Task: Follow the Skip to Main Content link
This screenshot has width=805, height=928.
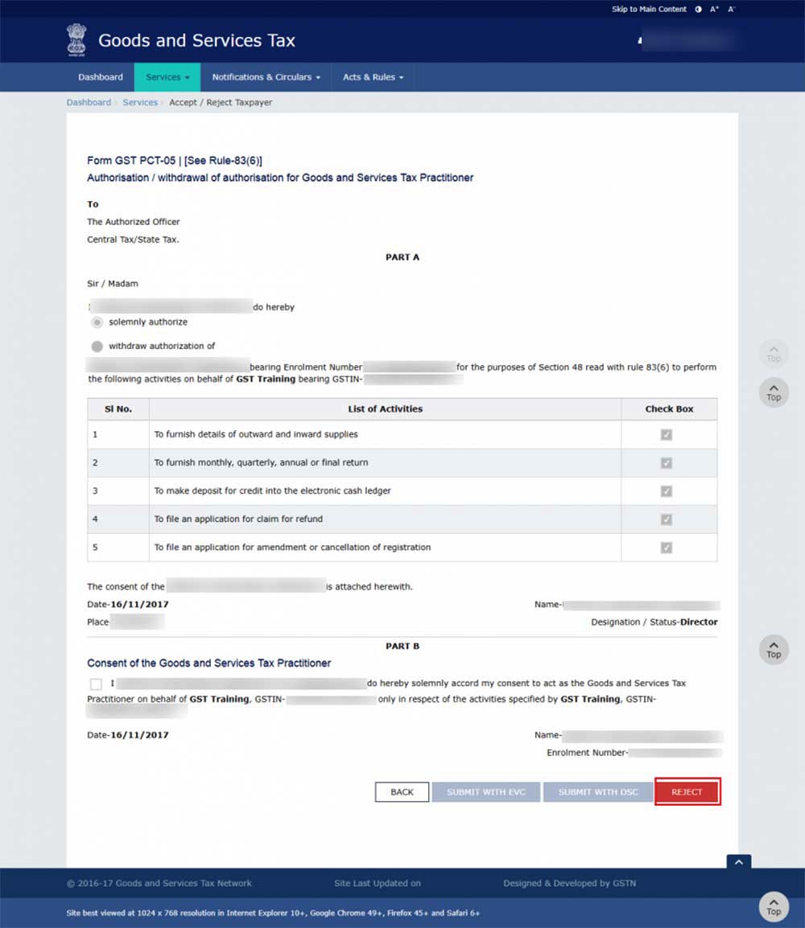Action: [x=649, y=9]
